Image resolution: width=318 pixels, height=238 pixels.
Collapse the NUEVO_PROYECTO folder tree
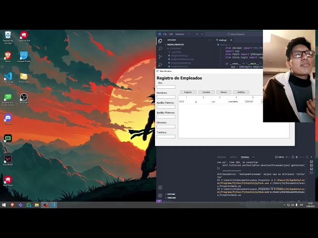click(174, 45)
